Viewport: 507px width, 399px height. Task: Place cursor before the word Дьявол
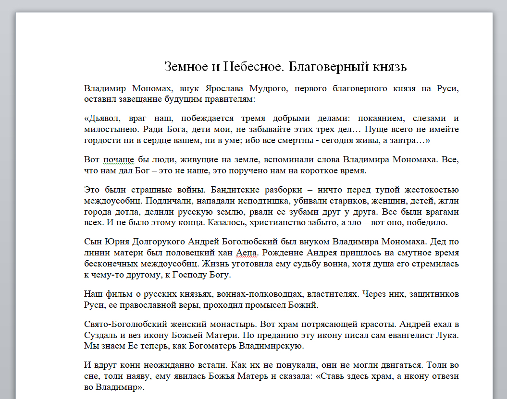89,118
